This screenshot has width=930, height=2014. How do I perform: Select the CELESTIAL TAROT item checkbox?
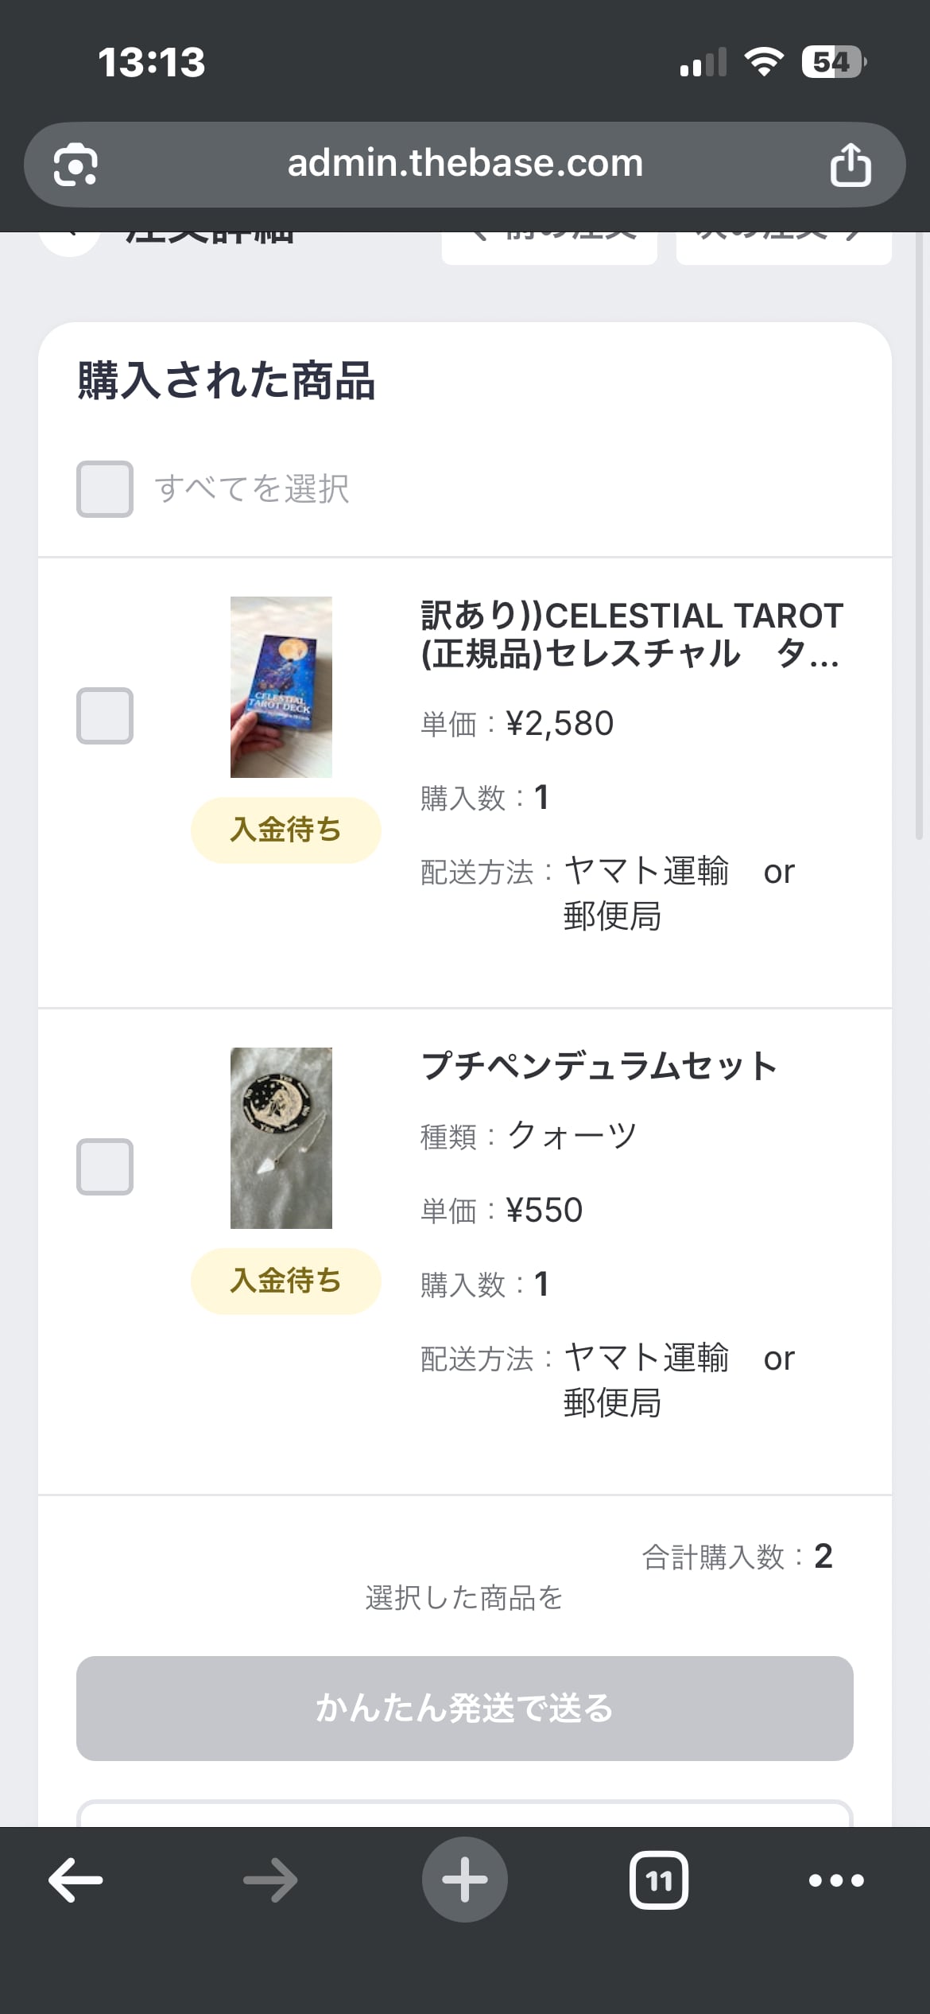click(x=105, y=716)
